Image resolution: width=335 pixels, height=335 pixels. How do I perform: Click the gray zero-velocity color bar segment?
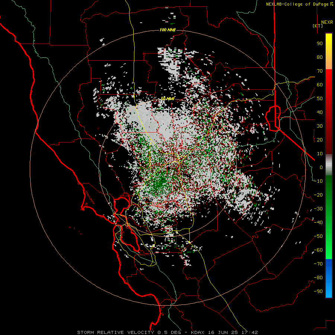[x=329, y=165]
